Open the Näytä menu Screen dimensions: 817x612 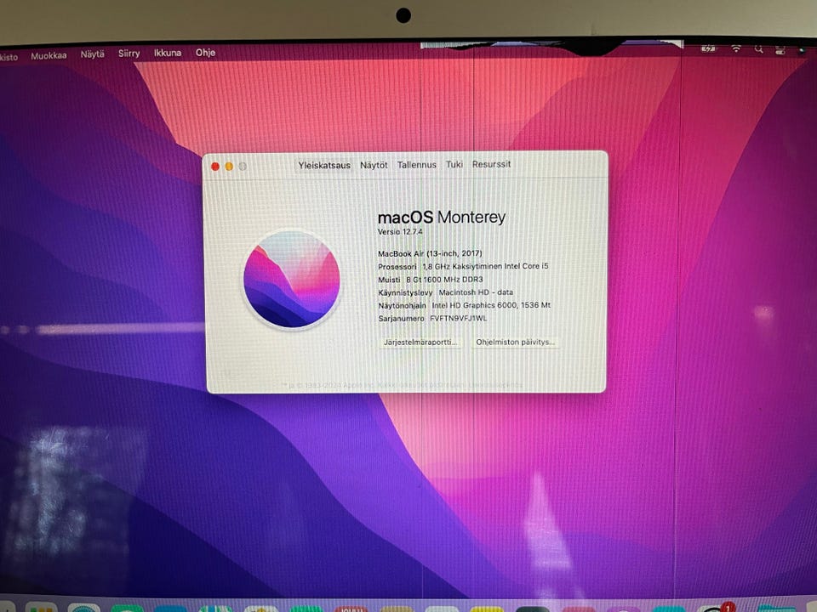point(92,54)
